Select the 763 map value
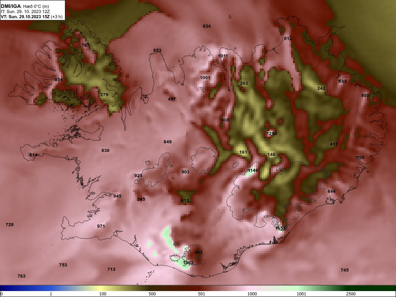Viewport: 396px width, 297px height. point(21,276)
